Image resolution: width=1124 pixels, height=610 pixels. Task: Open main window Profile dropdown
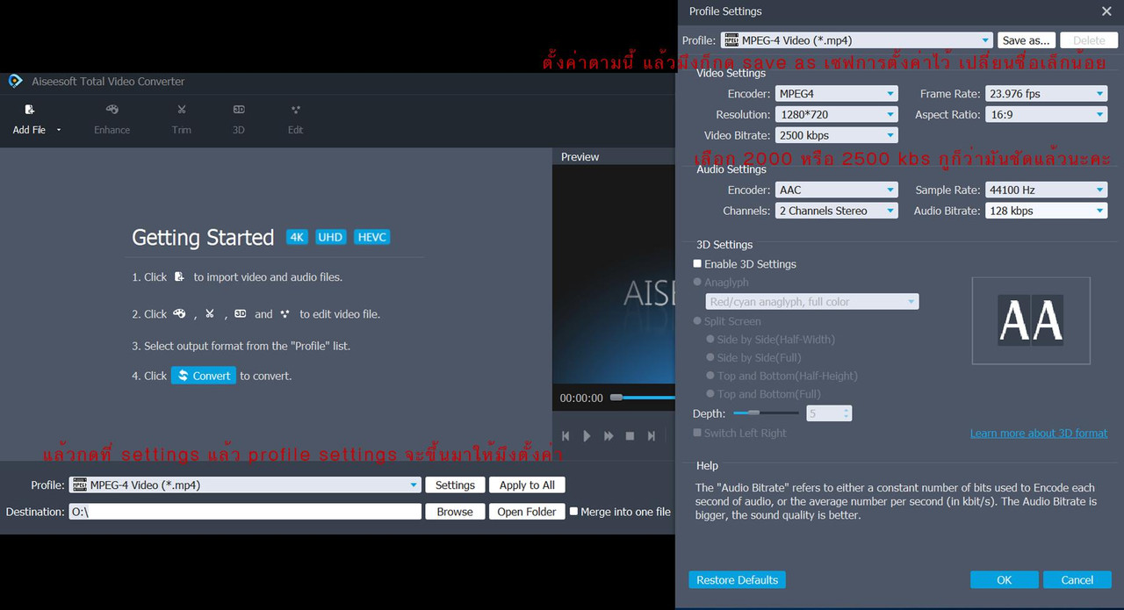tap(414, 484)
